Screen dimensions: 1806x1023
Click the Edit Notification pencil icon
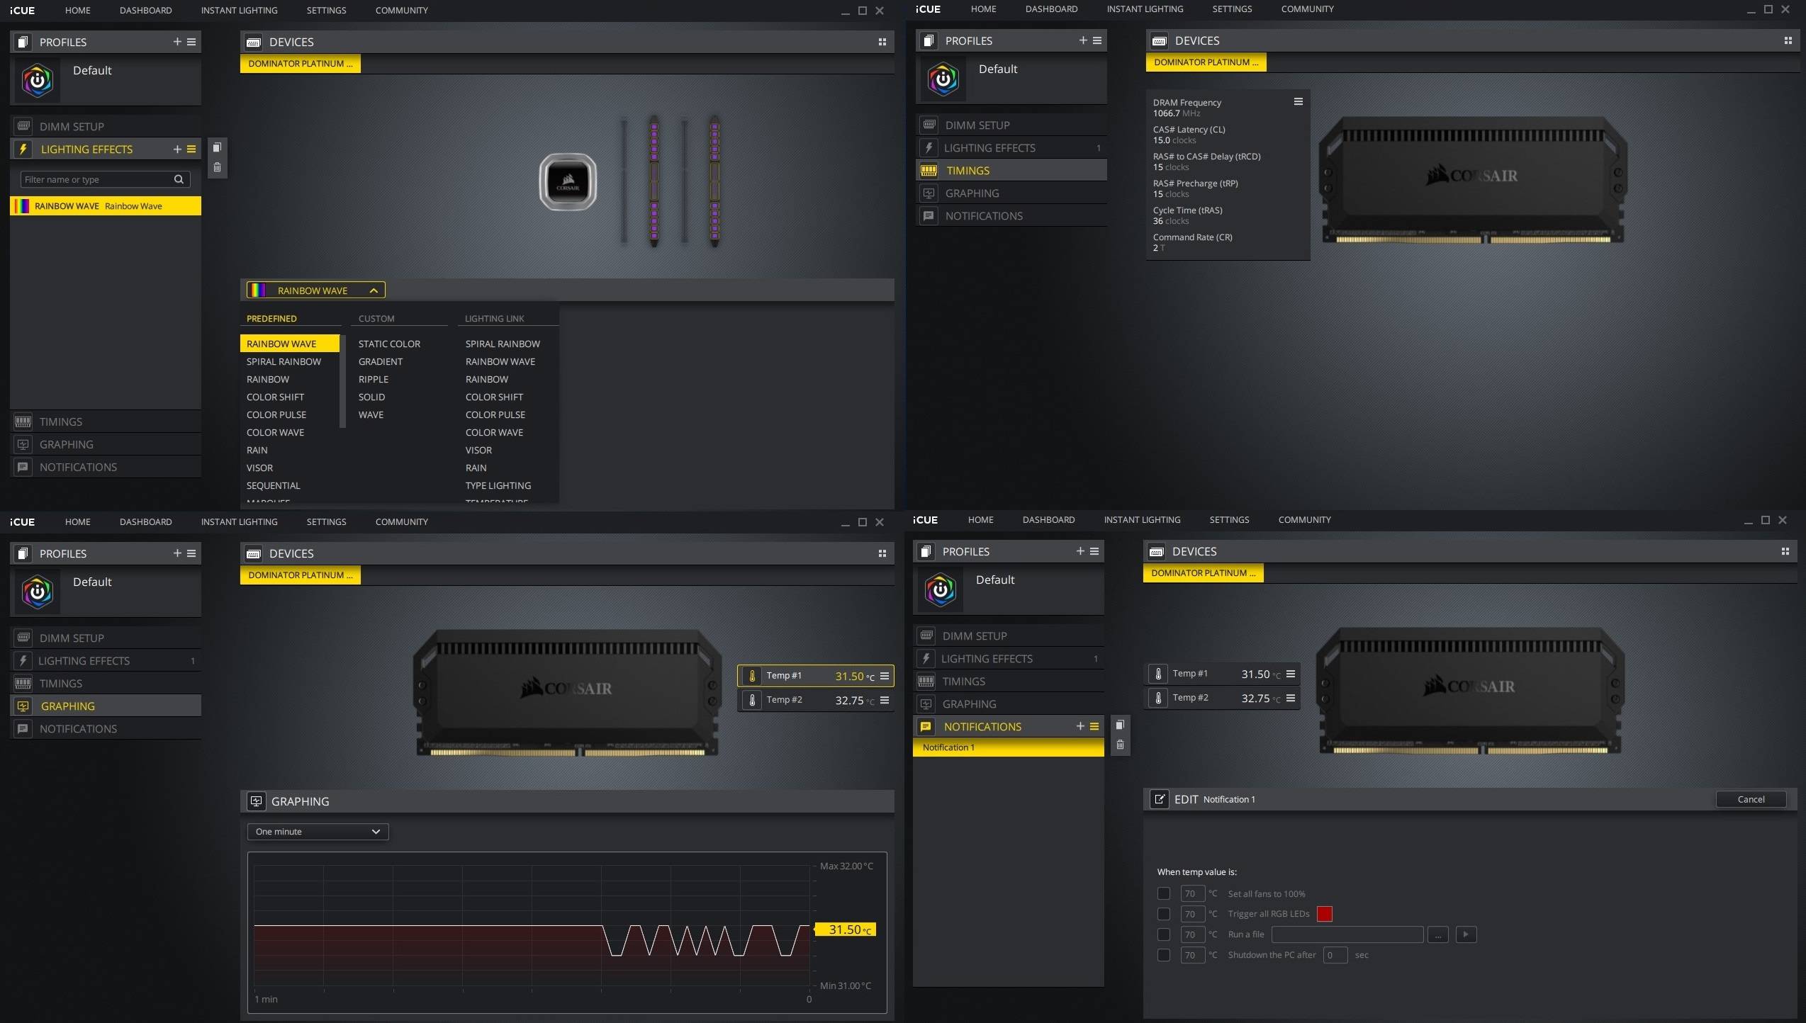pos(1159,799)
